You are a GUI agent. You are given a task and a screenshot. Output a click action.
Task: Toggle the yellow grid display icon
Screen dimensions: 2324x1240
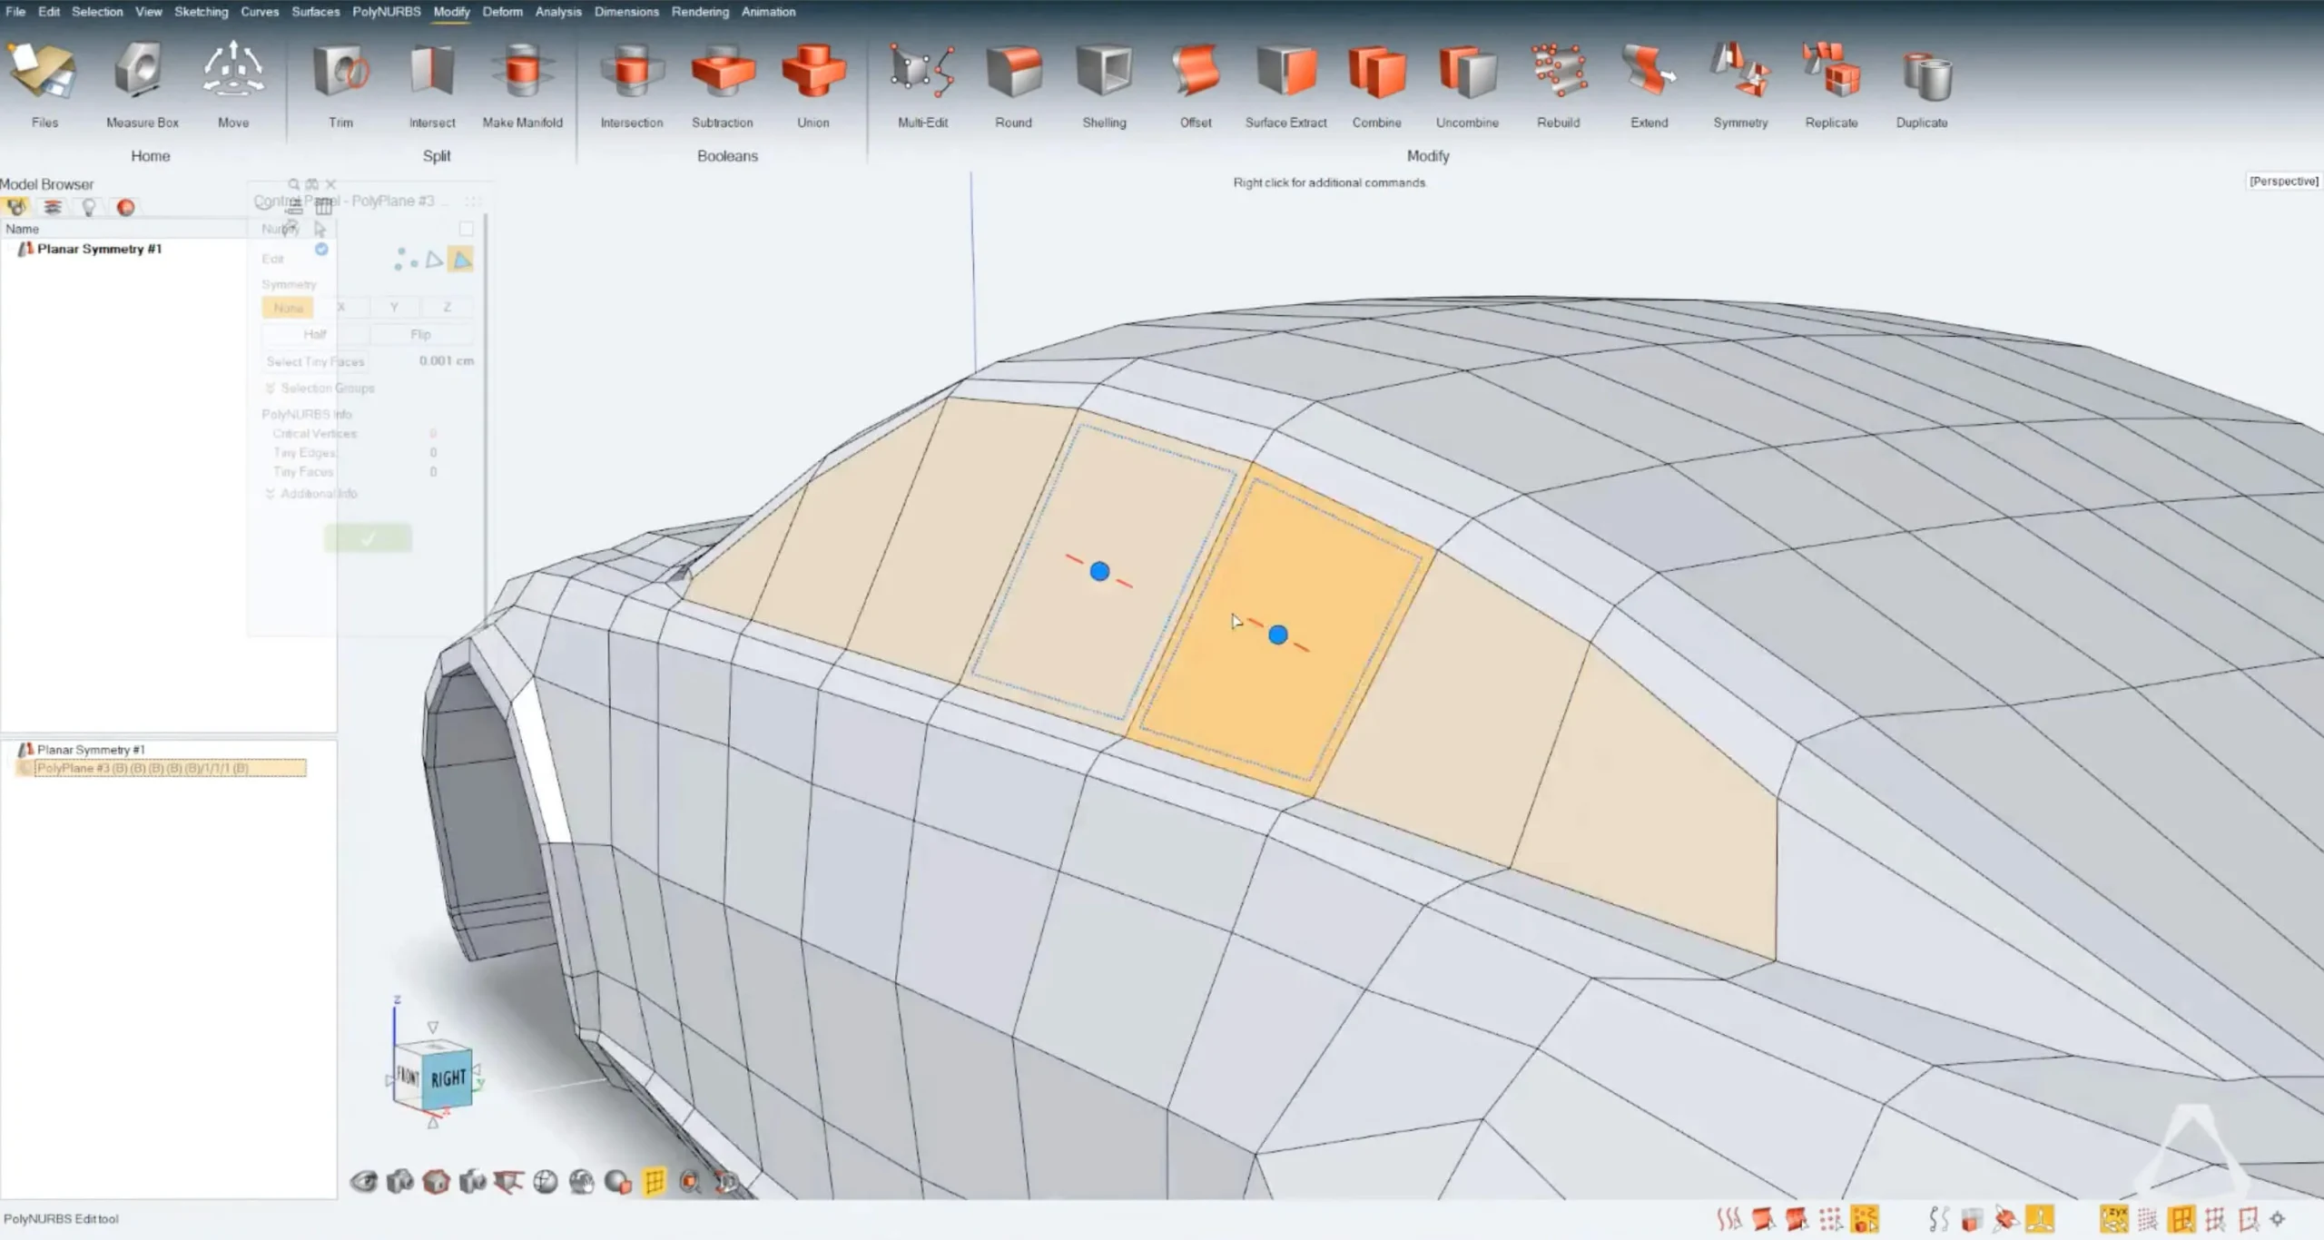coord(654,1181)
